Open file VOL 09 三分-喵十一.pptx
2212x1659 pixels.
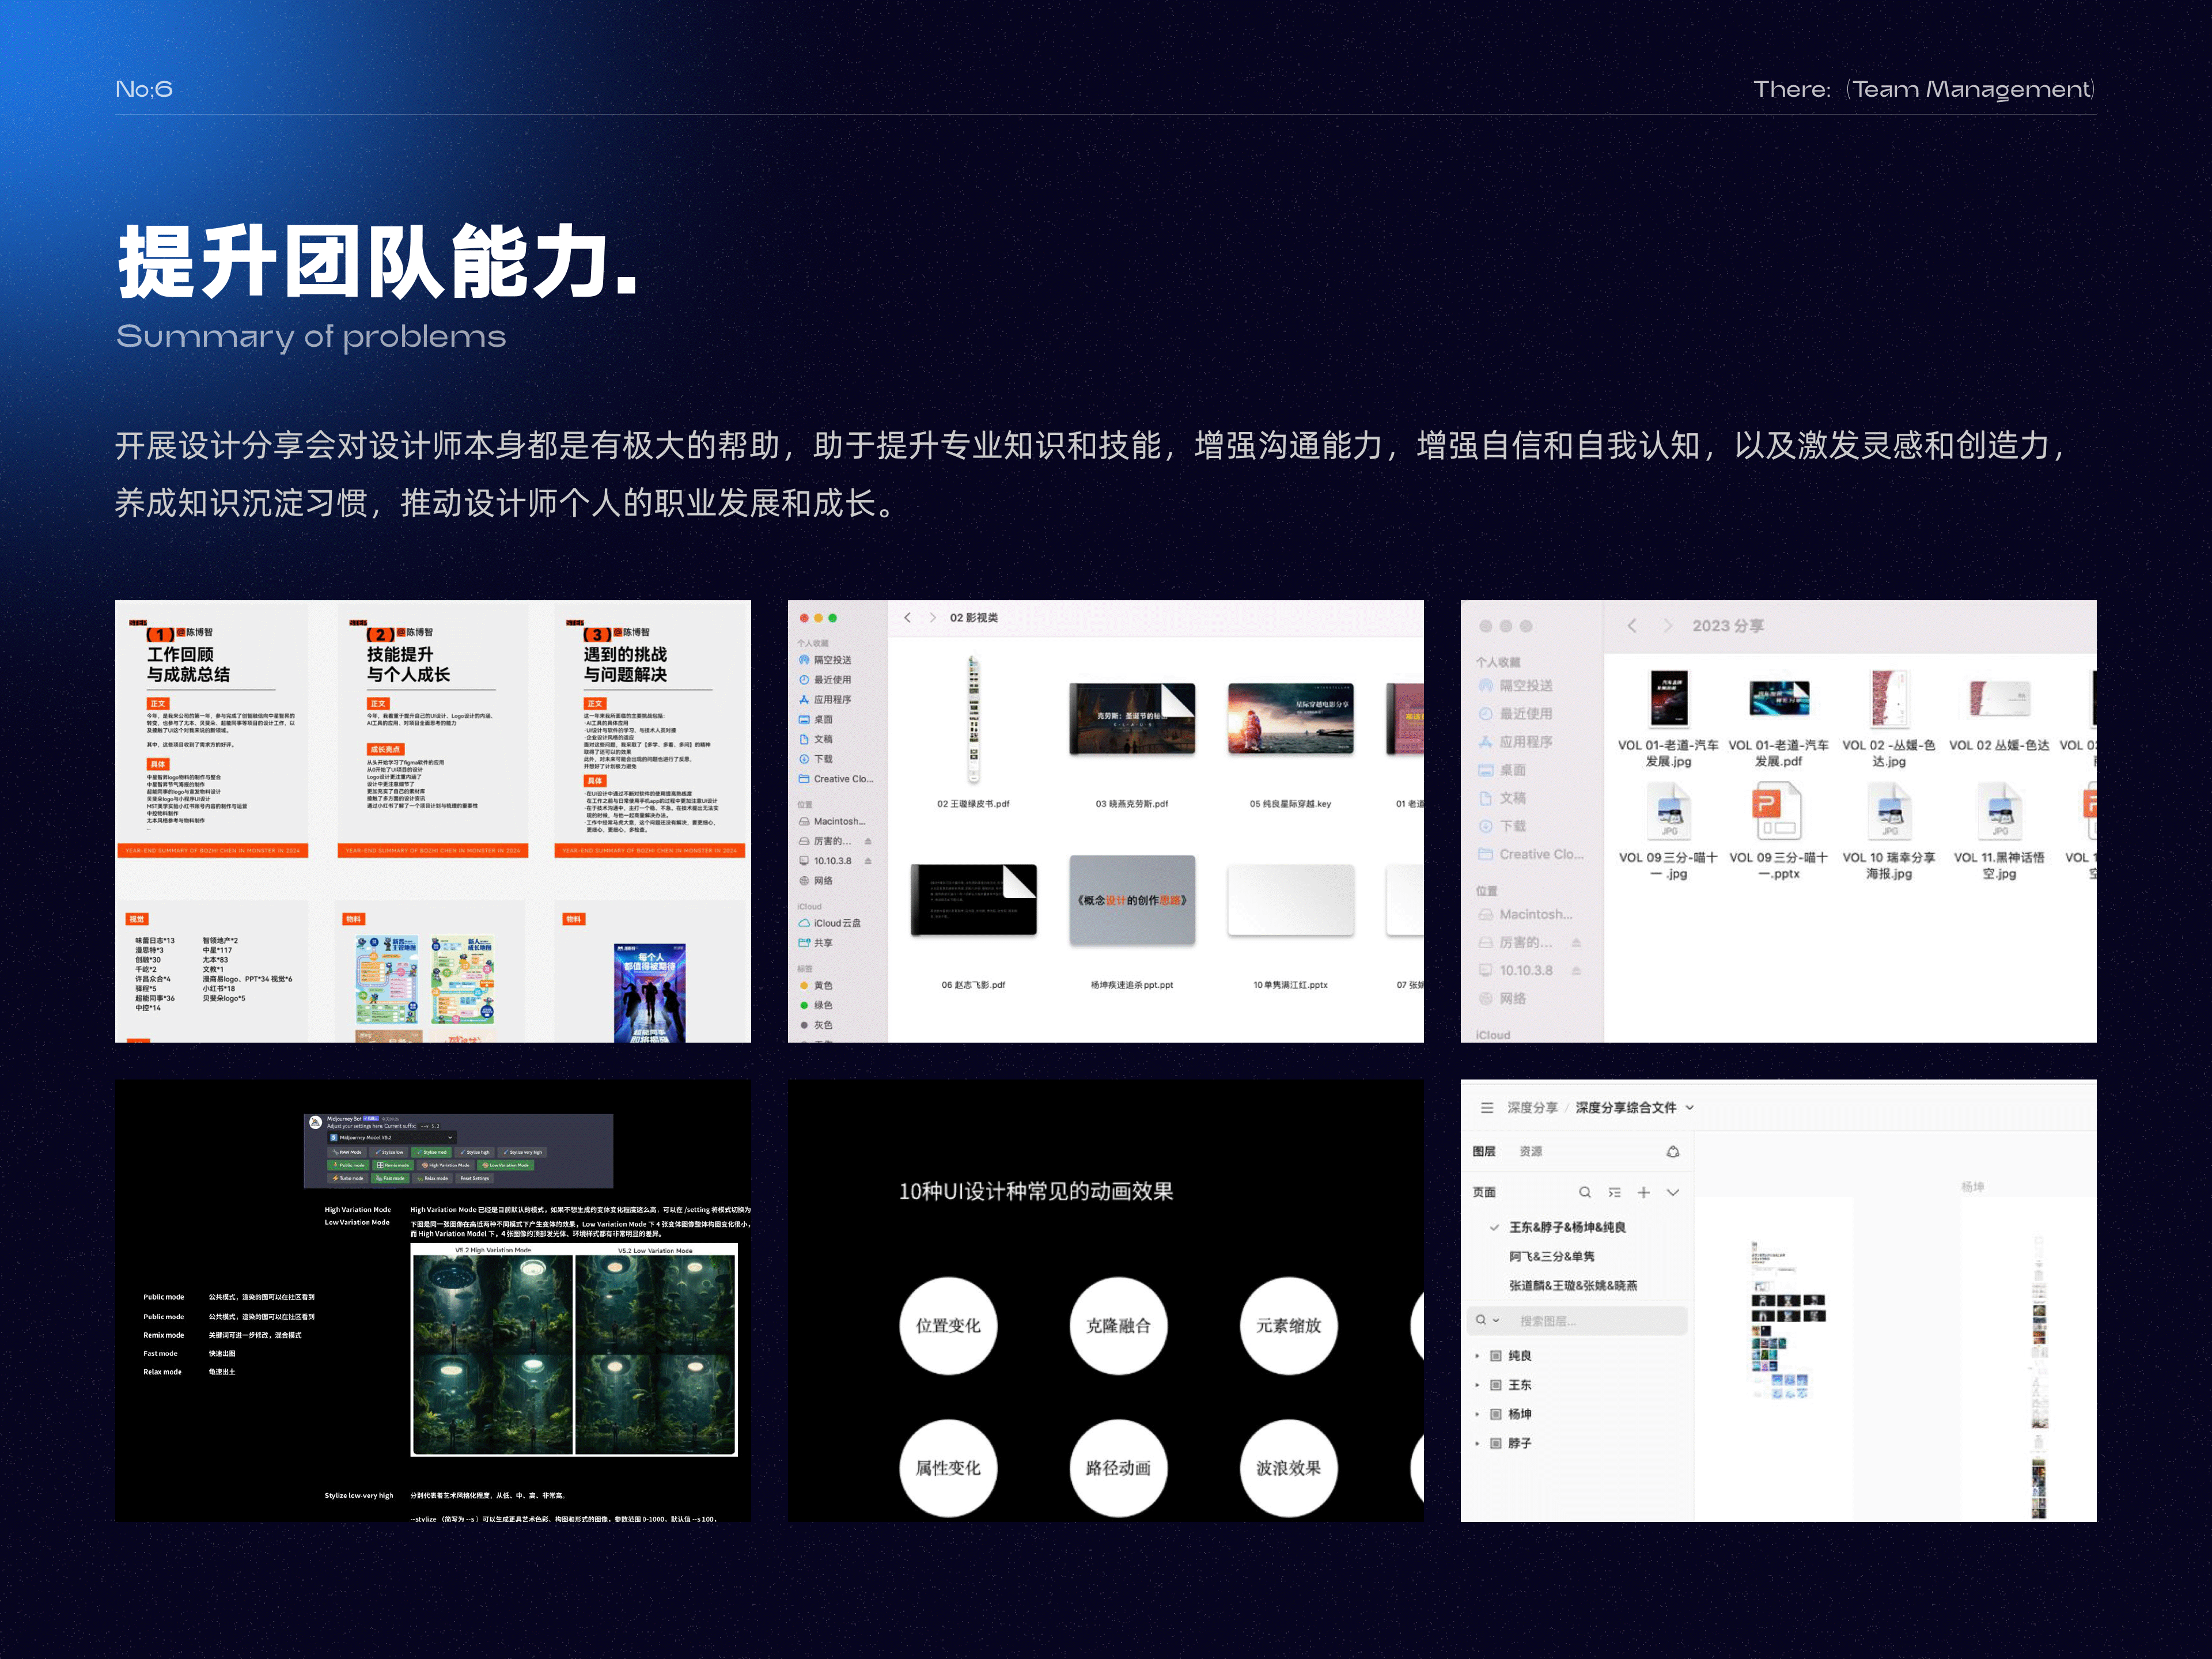[1778, 831]
